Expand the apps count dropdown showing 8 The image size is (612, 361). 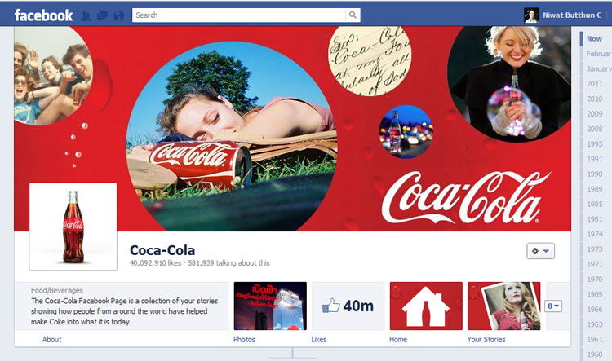tap(555, 306)
